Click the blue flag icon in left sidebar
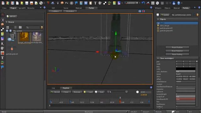This screenshot has width=201, height=113. tap(2, 67)
